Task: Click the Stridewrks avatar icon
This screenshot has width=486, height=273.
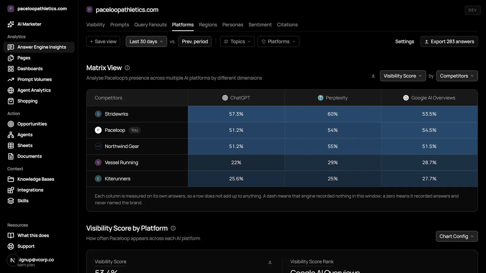Action: (x=98, y=114)
